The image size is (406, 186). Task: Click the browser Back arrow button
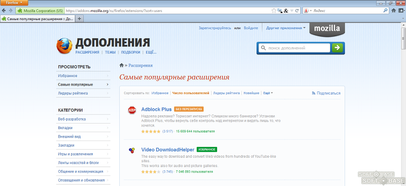pyautogui.click(x=4, y=11)
